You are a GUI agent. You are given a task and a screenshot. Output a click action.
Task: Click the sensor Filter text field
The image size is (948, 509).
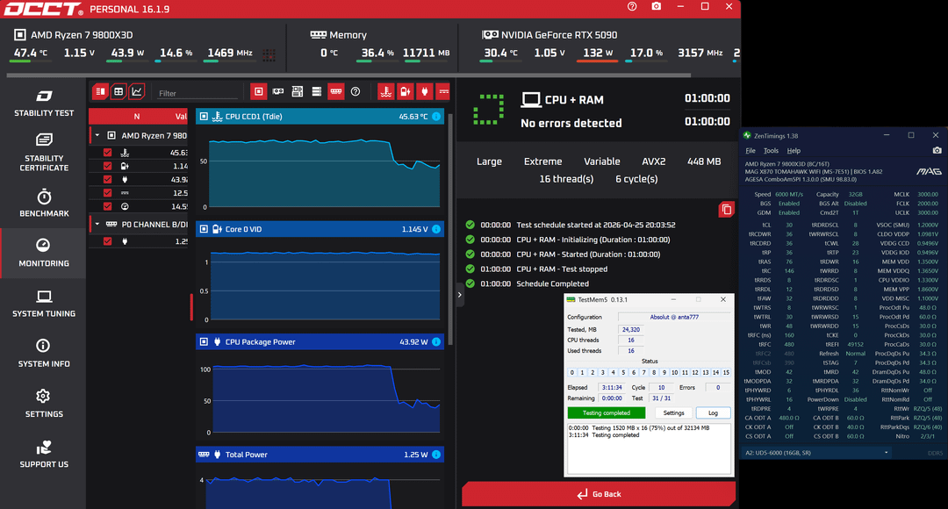(x=197, y=92)
